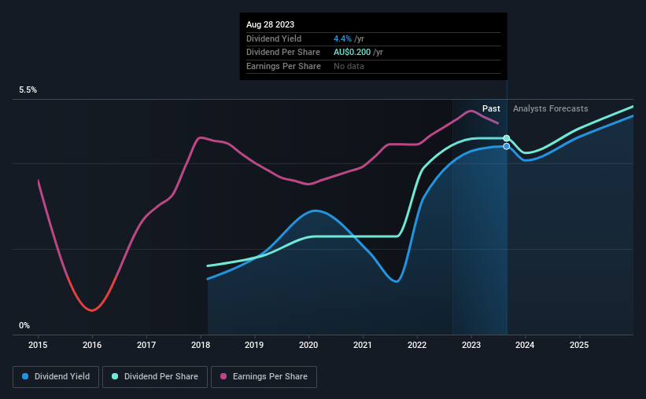Click the AU$0.200 Dividend Per Share value
This screenshot has width=646, height=399.
pos(353,53)
